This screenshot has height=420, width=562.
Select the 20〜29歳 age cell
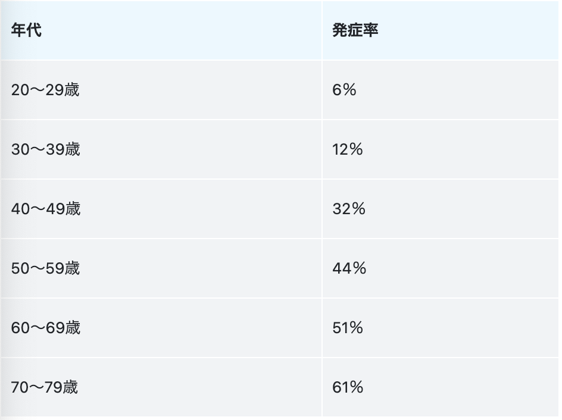click(x=45, y=90)
